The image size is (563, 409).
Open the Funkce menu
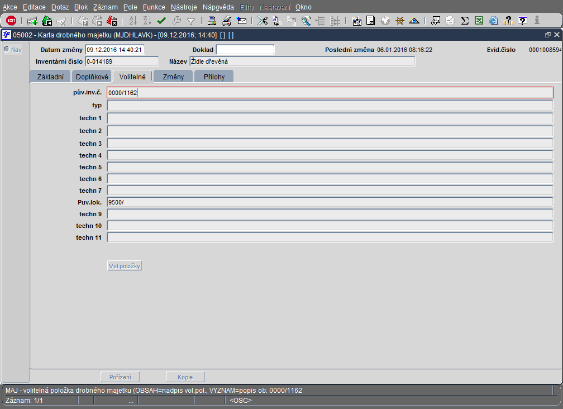coord(154,7)
